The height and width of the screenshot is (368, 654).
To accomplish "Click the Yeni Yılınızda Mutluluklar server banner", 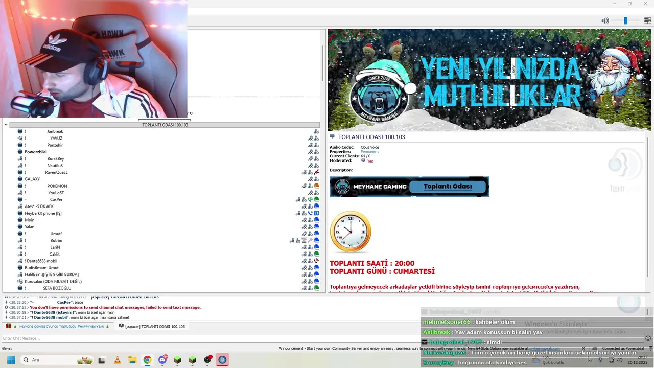I will click(x=489, y=80).
